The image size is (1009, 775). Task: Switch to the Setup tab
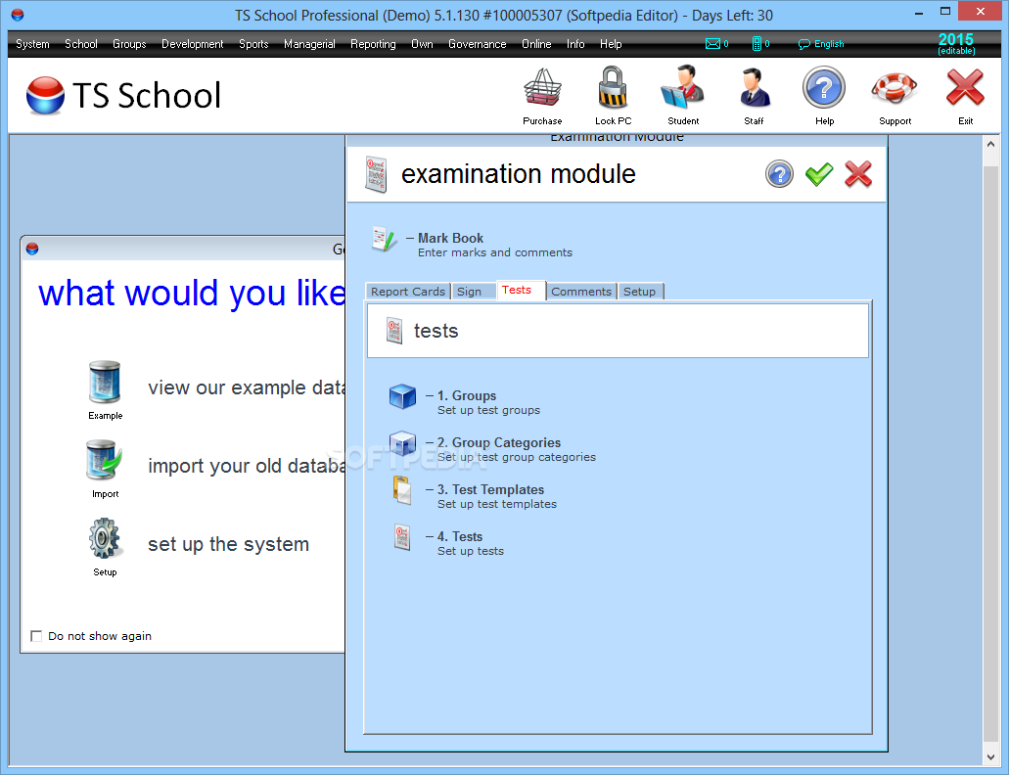640,292
